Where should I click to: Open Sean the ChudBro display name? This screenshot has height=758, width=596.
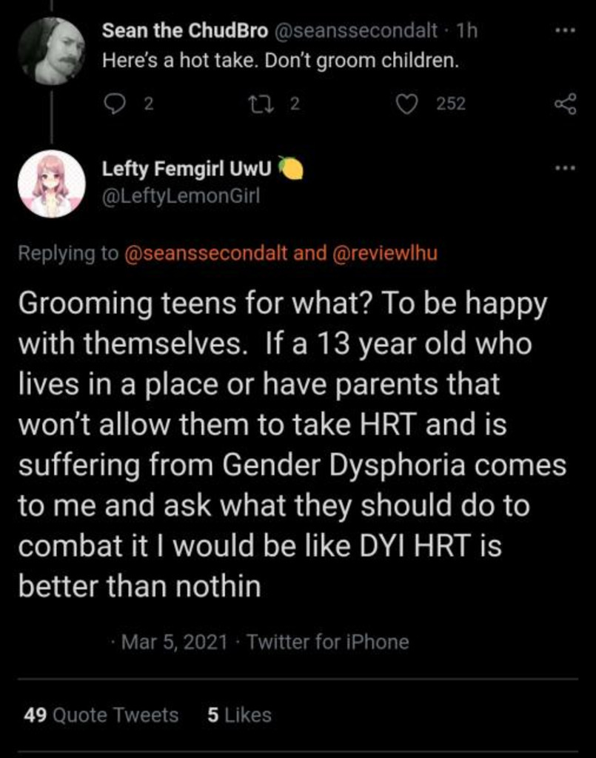[184, 30]
